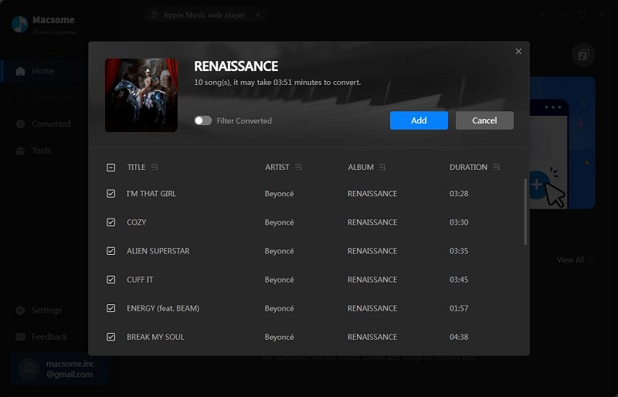This screenshot has height=397, width=618.
Task: Click the user avatar icon for macsome.inc
Action: (x=29, y=368)
